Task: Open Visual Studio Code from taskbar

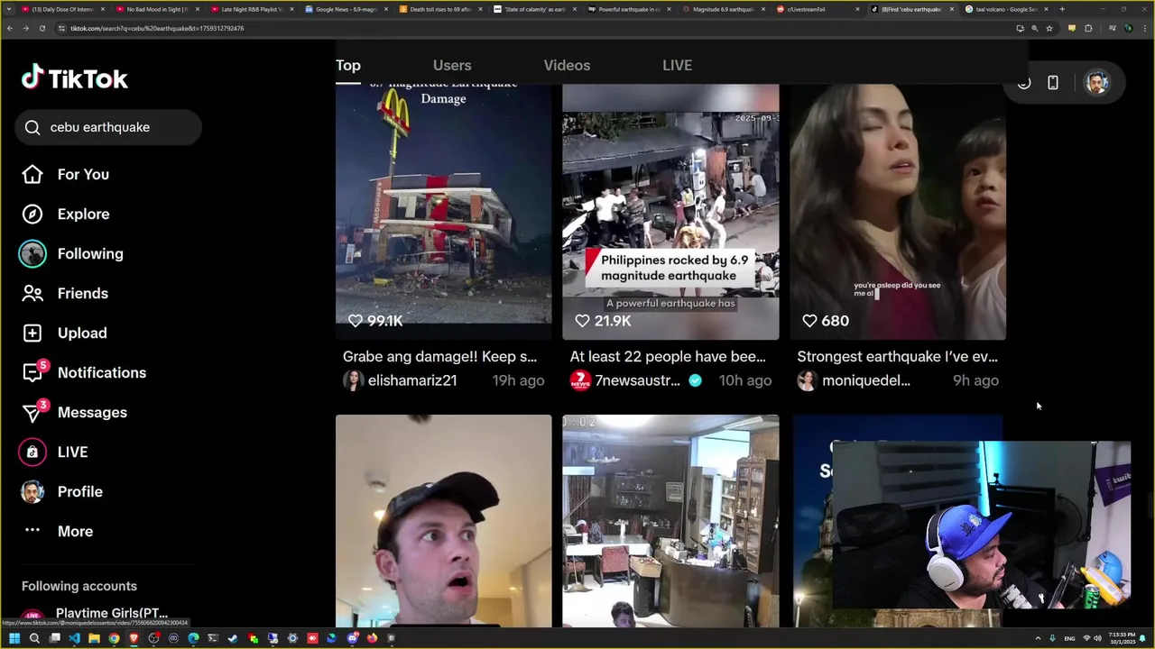Action: [x=74, y=638]
